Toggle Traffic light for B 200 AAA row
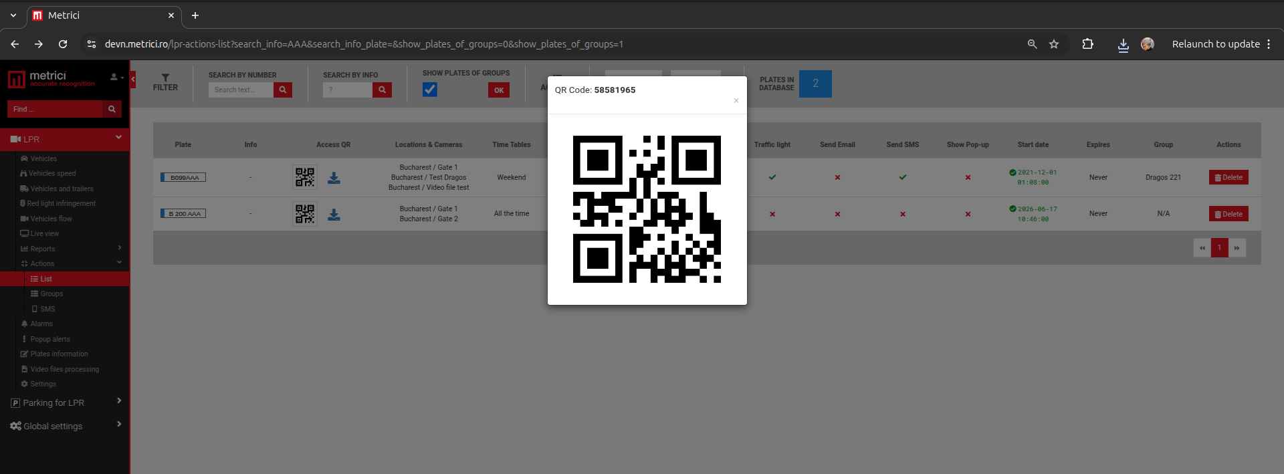 [x=772, y=214]
